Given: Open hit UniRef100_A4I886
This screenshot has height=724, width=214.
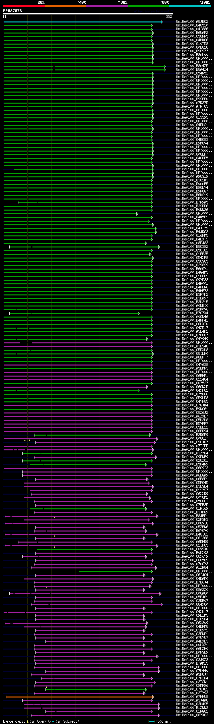Looking at the screenshot, I should [192, 29].
